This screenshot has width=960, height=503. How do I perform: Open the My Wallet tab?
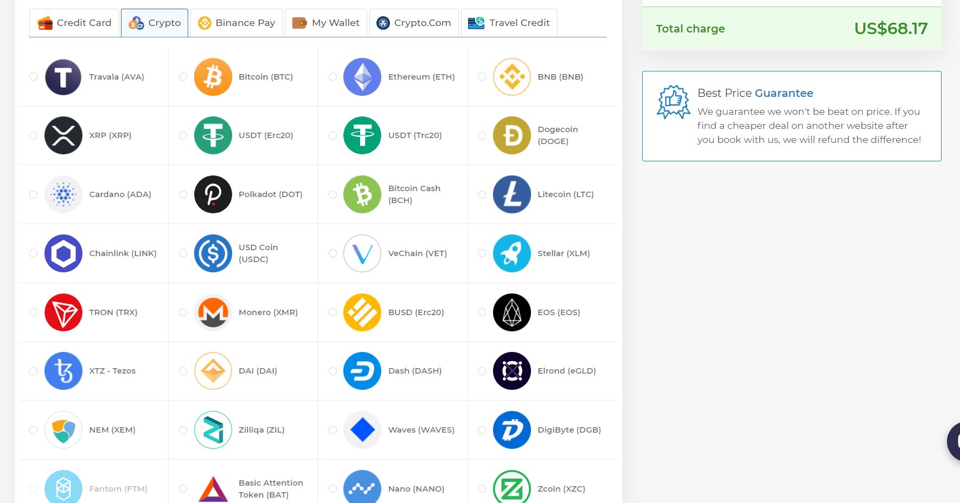[326, 23]
